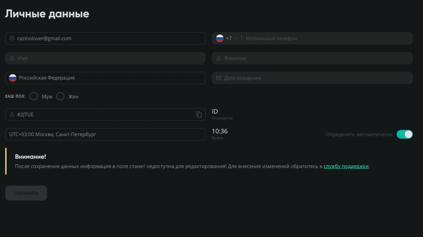
Task: Click the person icon beside Фамилия
Action: coord(219,58)
